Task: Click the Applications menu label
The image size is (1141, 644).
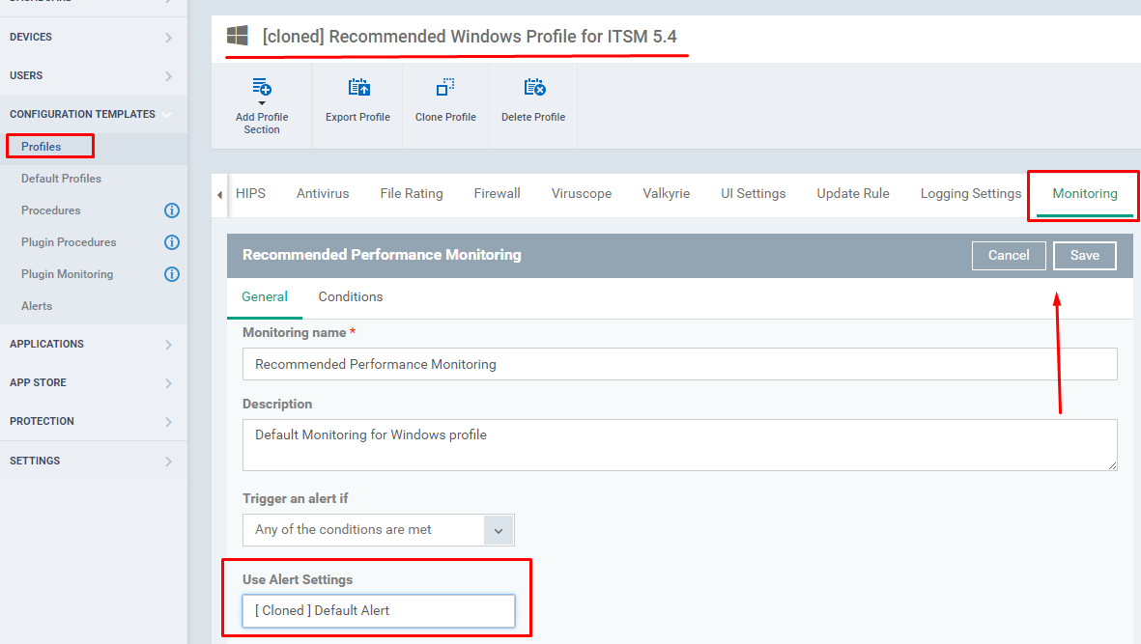Action: click(46, 345)
